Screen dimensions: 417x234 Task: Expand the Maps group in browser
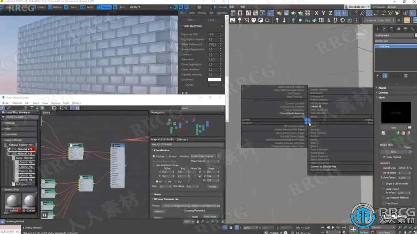click(x=19, y=129)
